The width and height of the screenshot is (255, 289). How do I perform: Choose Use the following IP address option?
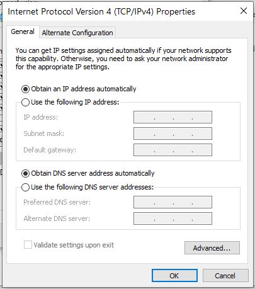[25, 103]
